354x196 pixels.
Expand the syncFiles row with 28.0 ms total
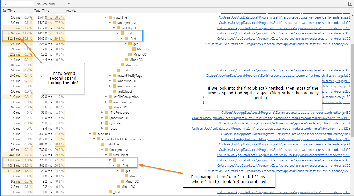(102, 123)
